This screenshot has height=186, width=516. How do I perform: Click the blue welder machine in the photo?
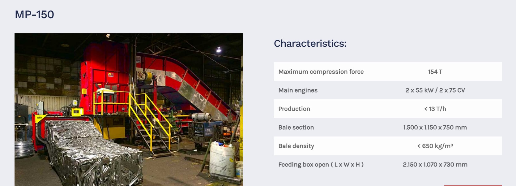207,130
